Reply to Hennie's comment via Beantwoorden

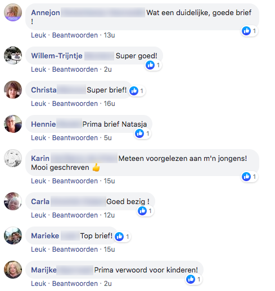pyautogui.click(x=75, y=138)
